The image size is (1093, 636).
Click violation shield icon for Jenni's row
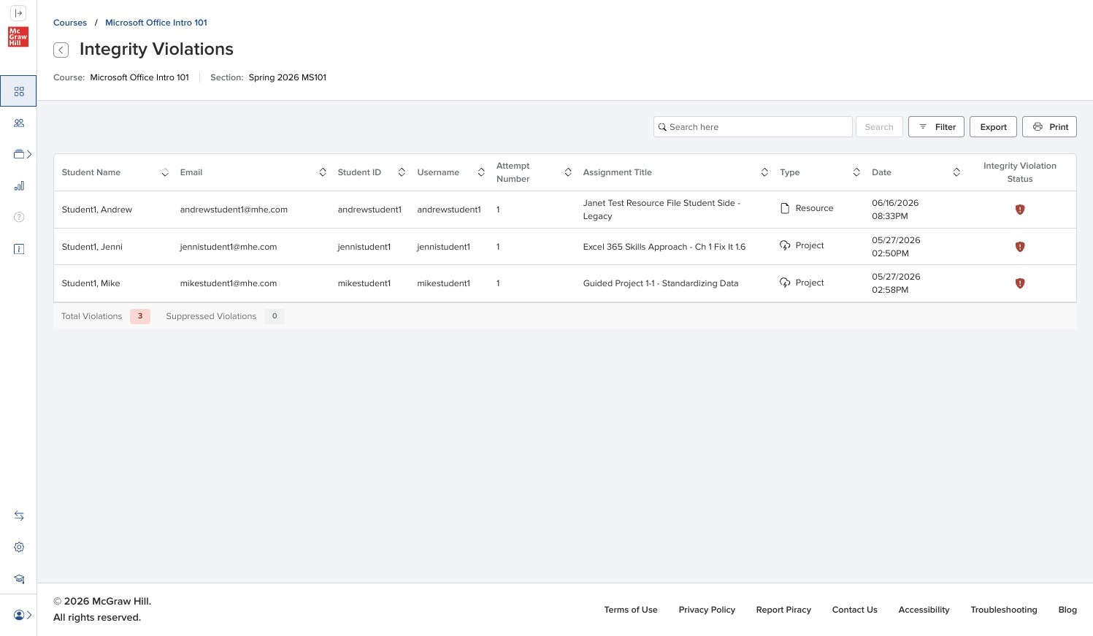click(1020, 247)
